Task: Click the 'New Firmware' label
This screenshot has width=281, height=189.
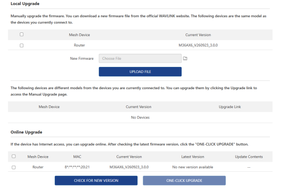Action: tap(82, 59)
